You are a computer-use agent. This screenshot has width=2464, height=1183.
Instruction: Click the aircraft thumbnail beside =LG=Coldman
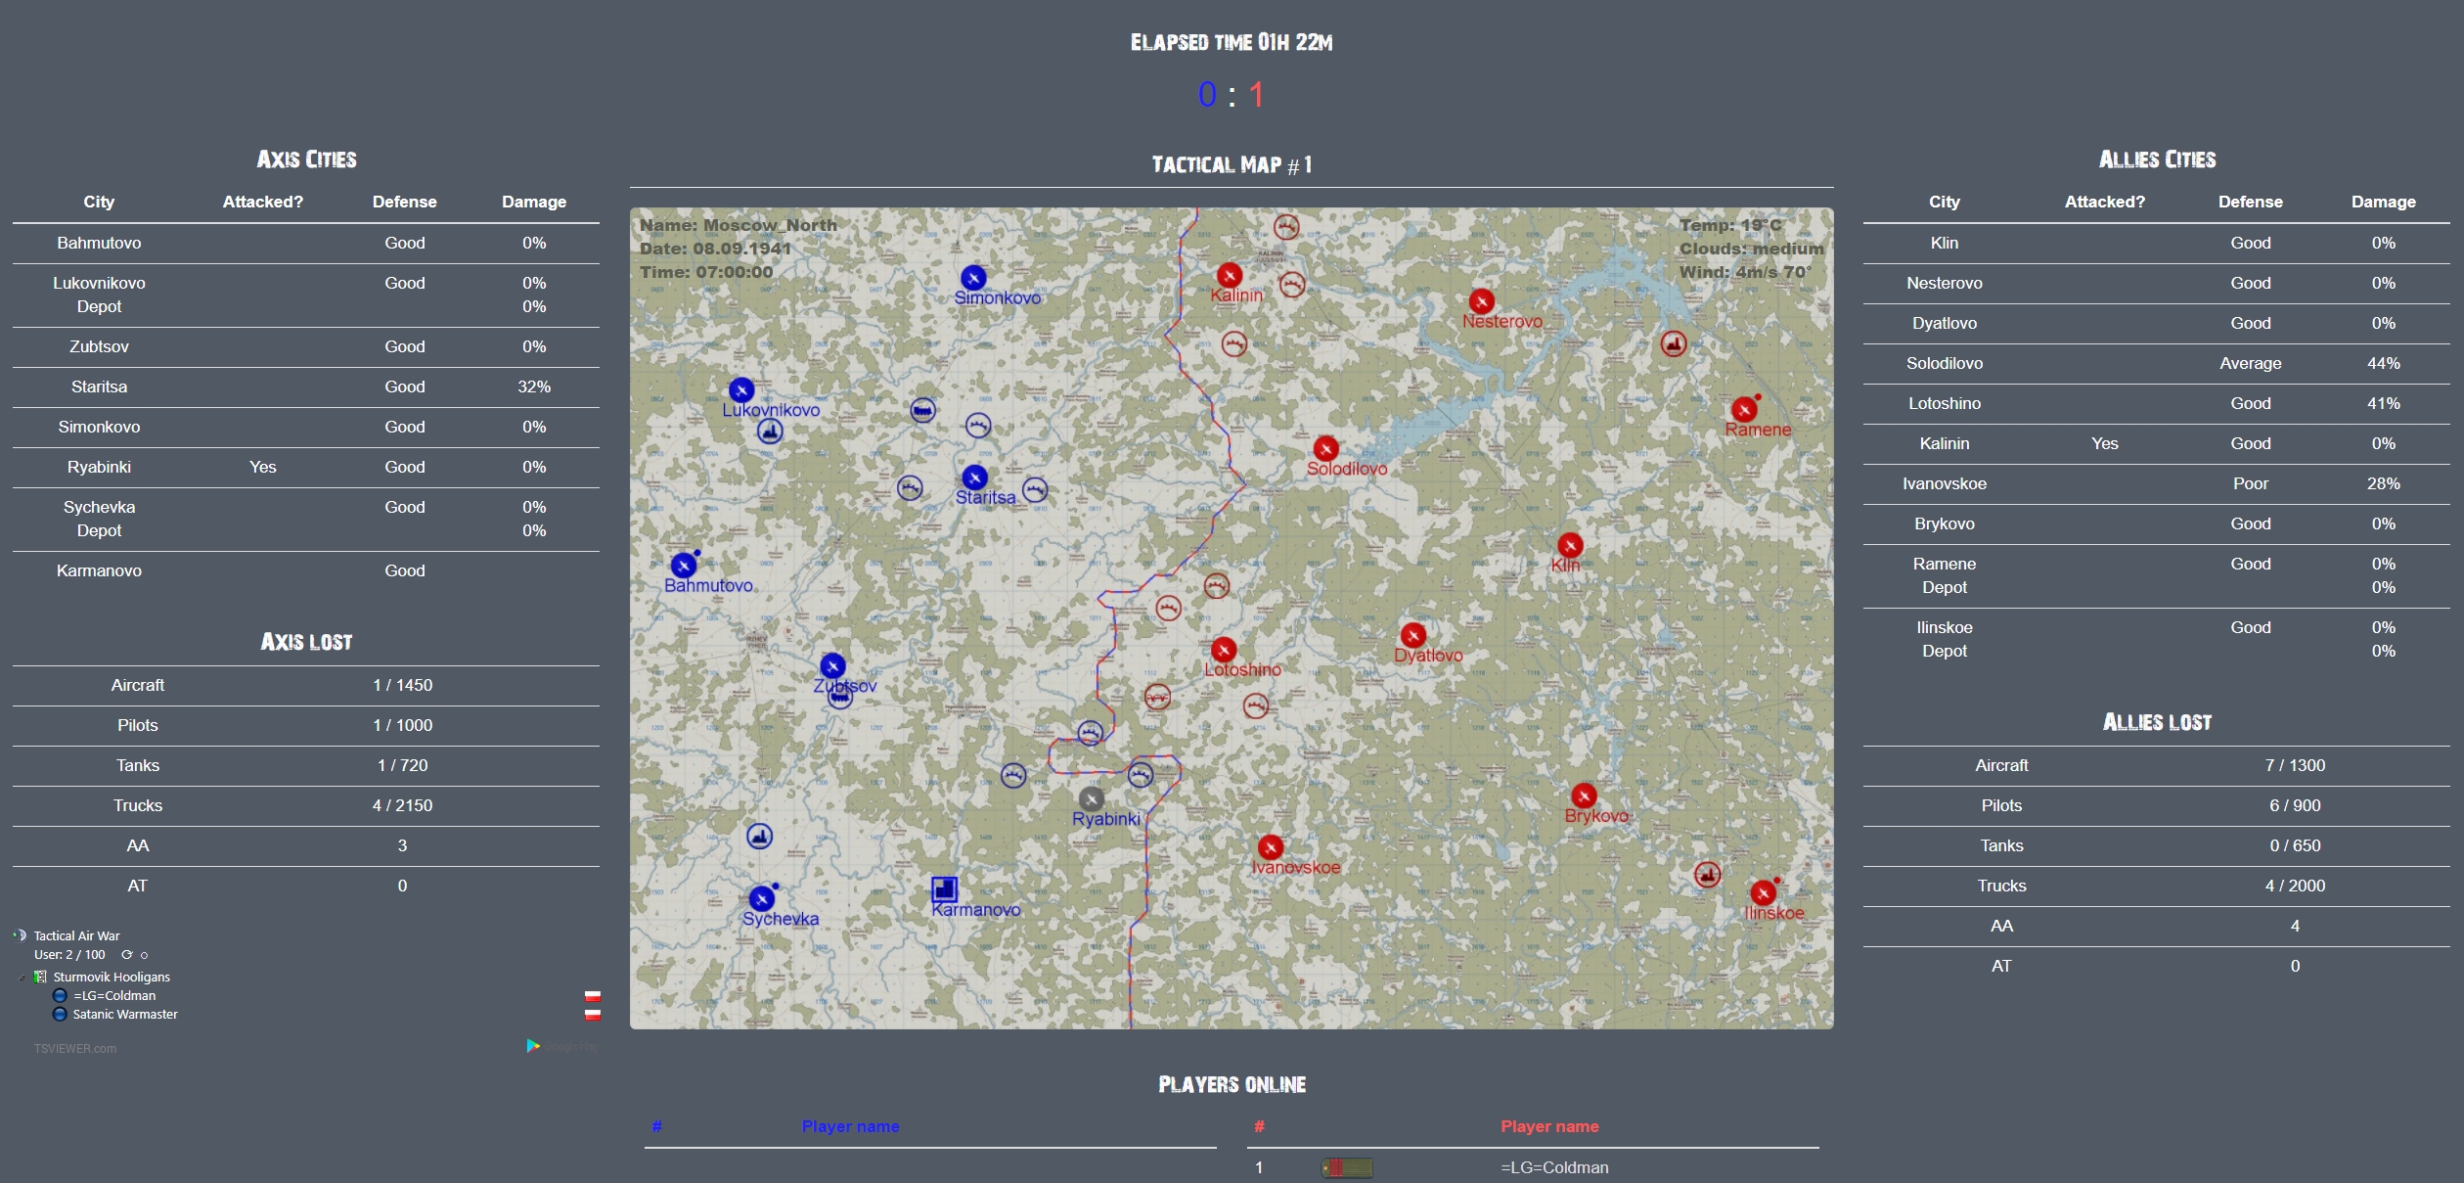tap(1347, 1167)
